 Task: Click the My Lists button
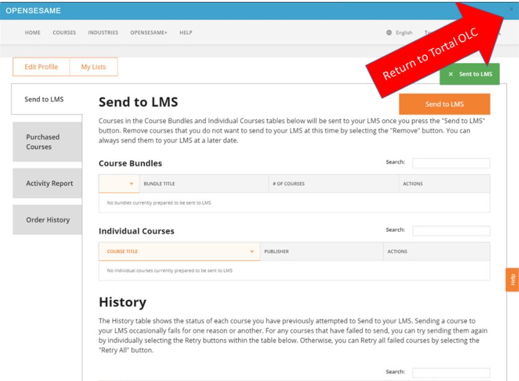point(94,67)
